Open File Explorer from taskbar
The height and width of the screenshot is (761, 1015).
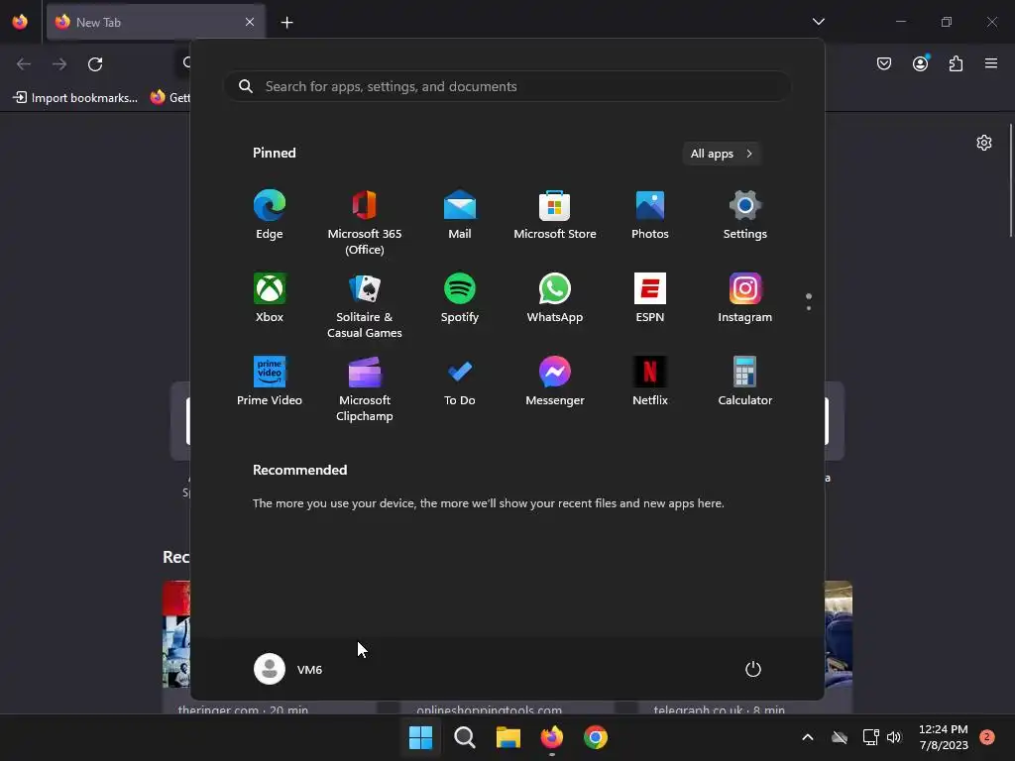click(508, 737)
